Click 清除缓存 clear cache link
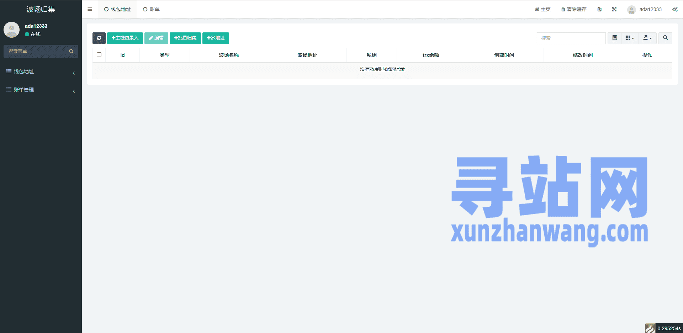Viewport: 683px width, 333px height. (574, 9)
